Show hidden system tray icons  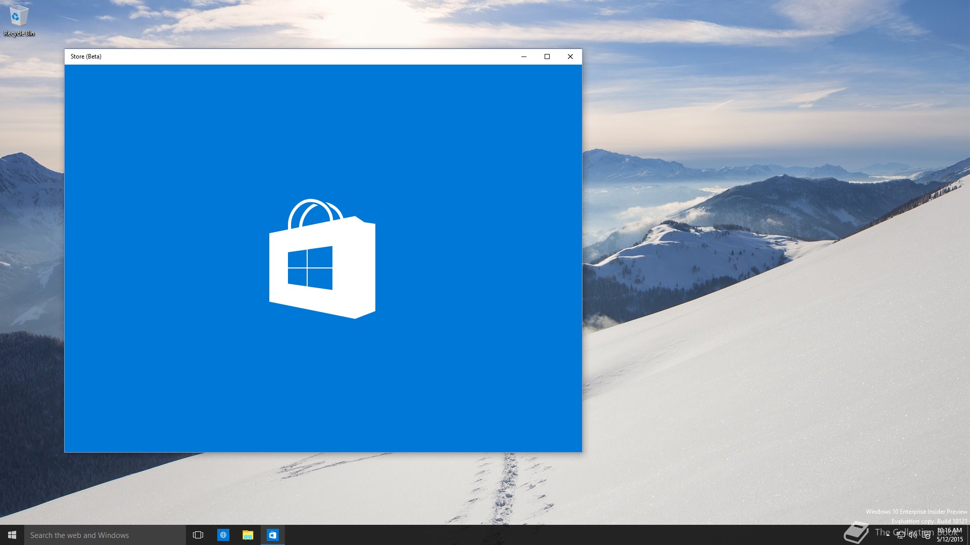coord(888,535)
